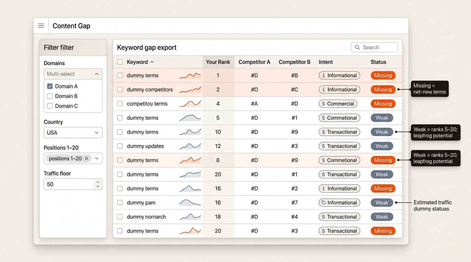Click the info icon in dummy competitors' intent tag
This screenshot has width=471, height=262.
tap(323, 90)
